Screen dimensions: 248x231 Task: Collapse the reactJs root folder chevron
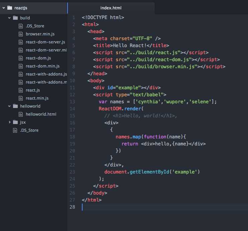click(x=4, y=8)
